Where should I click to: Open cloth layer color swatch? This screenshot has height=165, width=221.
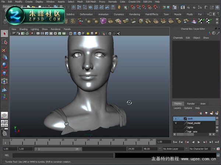point(185,119)
